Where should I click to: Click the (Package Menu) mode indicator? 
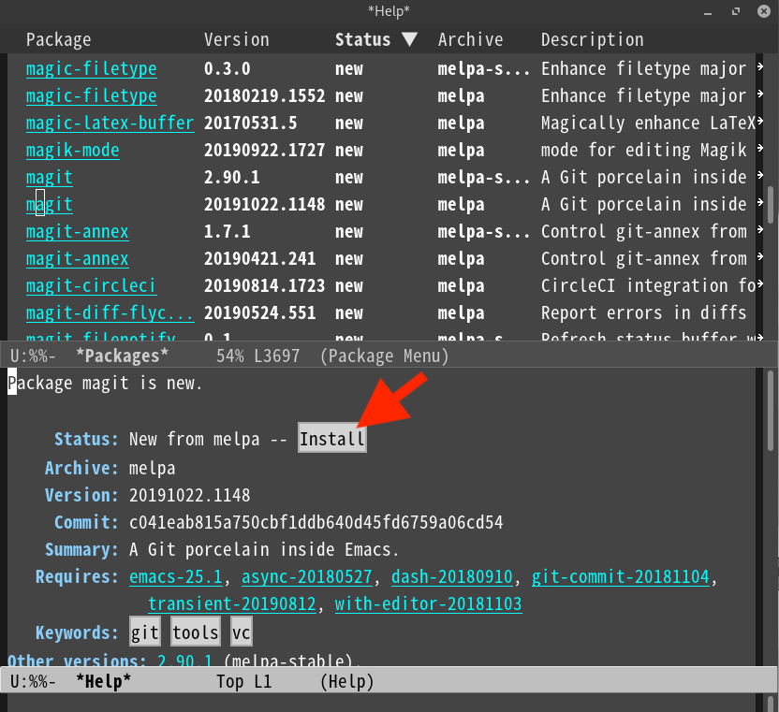[384, 356]
